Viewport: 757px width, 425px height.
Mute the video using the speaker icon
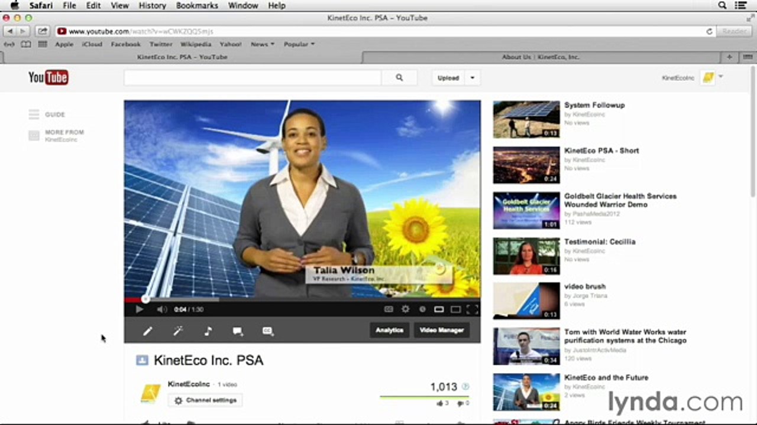[x=161, y=309]
